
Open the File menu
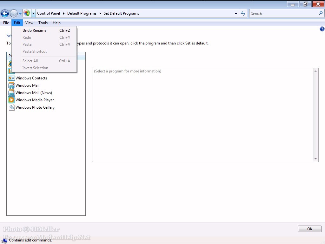tap(6, 23)
